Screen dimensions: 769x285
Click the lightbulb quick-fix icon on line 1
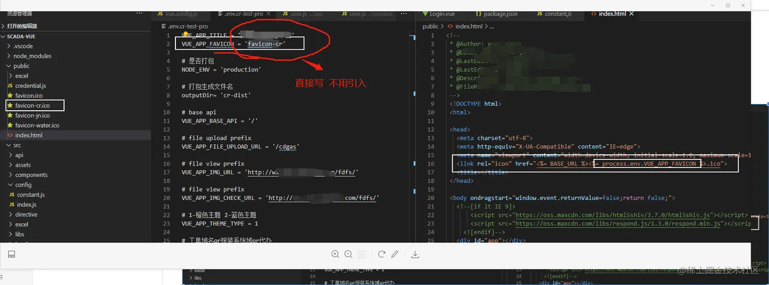(186, 35)
